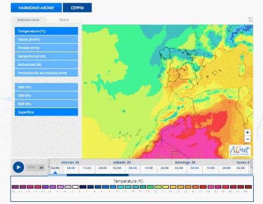Screen dimensions: 263x204
Task: Zoom in on the map
Action: point(248,132)
